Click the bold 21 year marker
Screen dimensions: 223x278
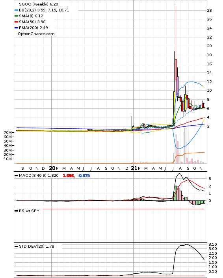tap(134, 168)
